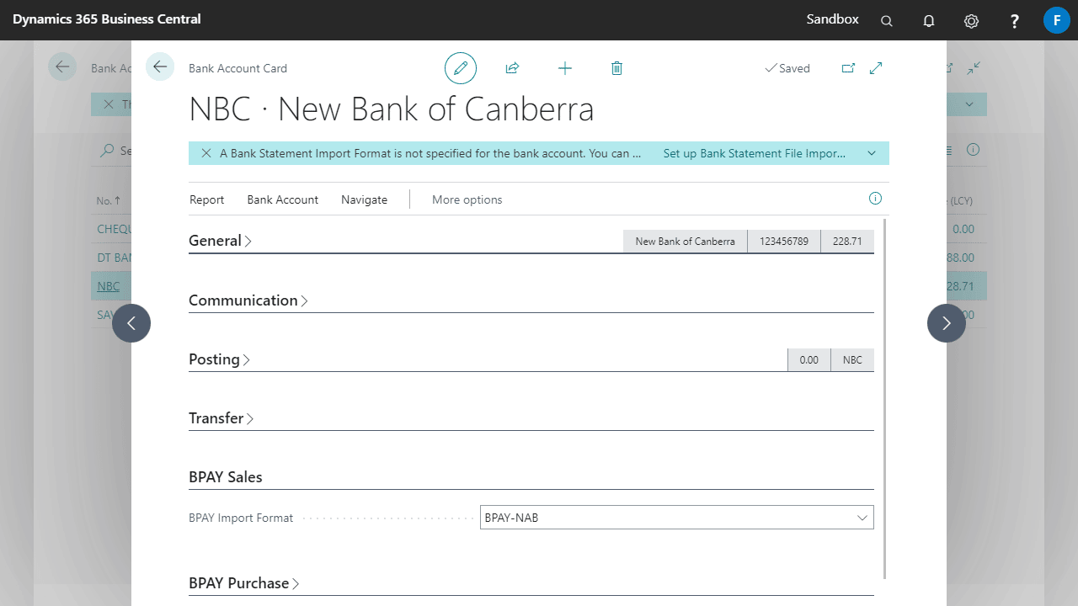
Task: Go to next record arrow
Action: [x=947, y=323]
